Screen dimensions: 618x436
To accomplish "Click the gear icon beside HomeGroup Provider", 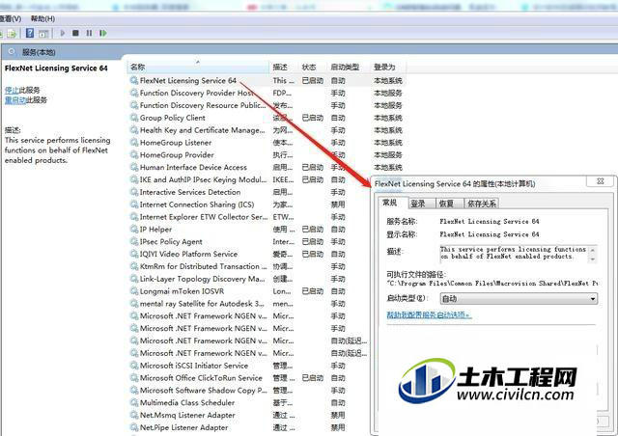I will (x=134, y=154).
